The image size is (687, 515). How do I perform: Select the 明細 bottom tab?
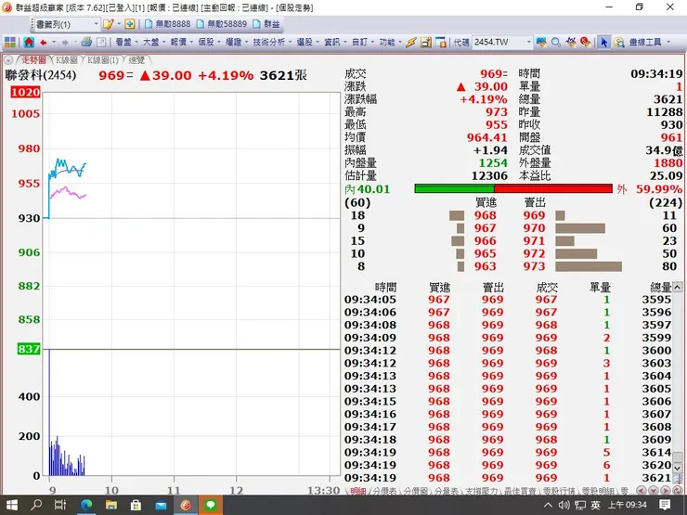[358, 492]
